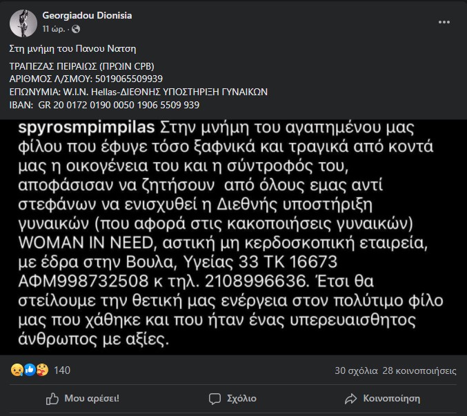Click the speech bubble comment icon
The width and height of the screenshot is (467, 416).
click(215, 399)
